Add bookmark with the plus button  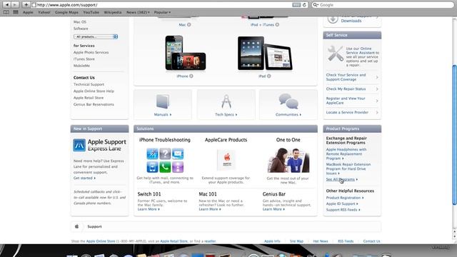(26, 5)
